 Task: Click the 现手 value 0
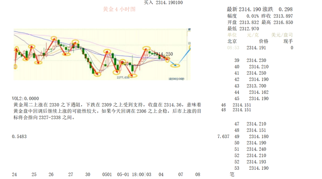[292, 48]
